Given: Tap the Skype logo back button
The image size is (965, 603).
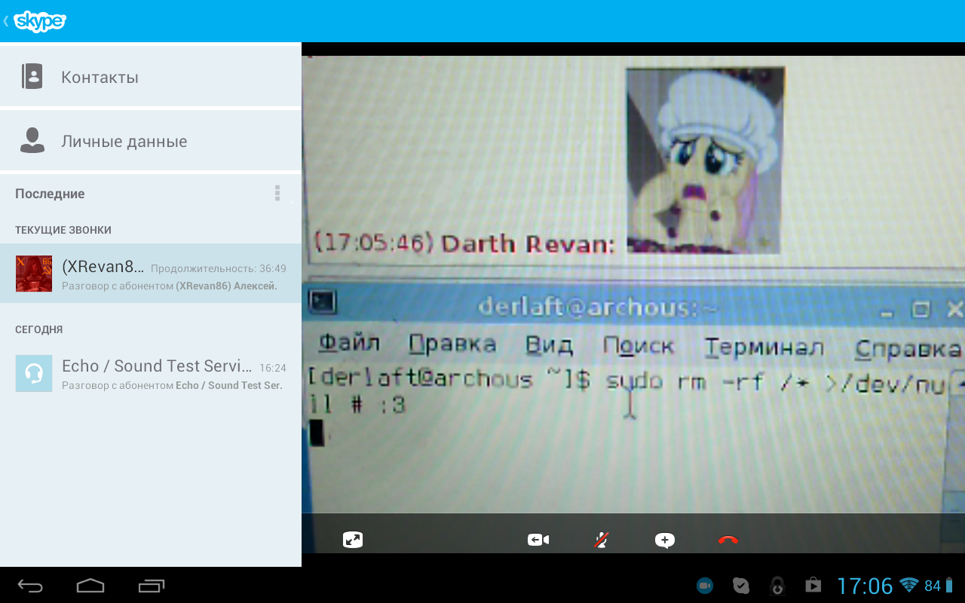Looking at the screenshot, I should coord(35,21).
